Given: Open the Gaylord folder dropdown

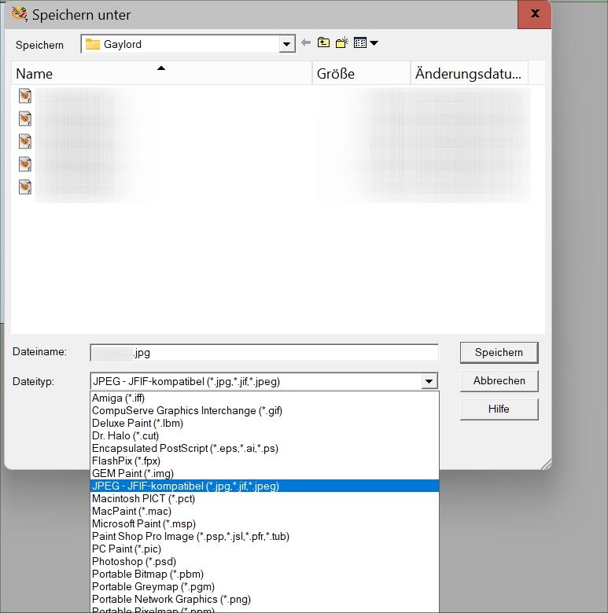Looking at the screenshot, I should [286, 44].
